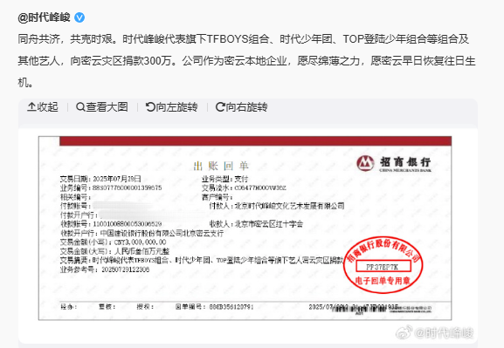This screenshot has height=348, width=504.
Task: Click 收款开户行 中国建设银行 line
Action: (142, 233)
